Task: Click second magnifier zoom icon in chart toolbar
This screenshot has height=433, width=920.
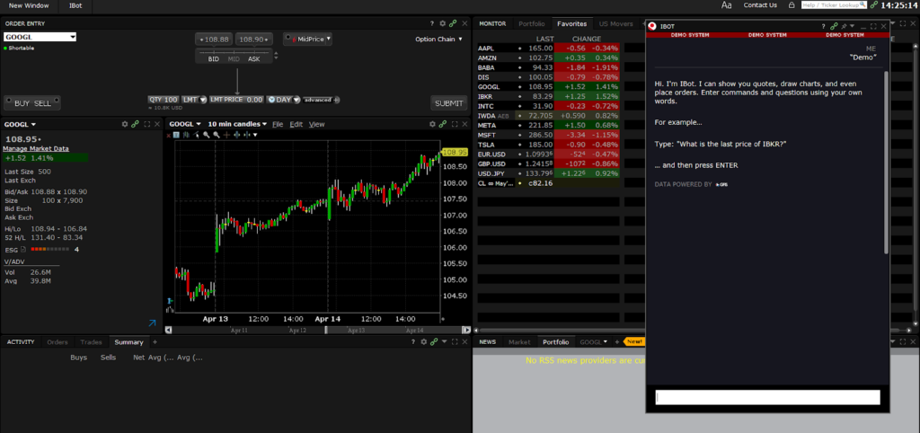Action: tap(217, 135)
